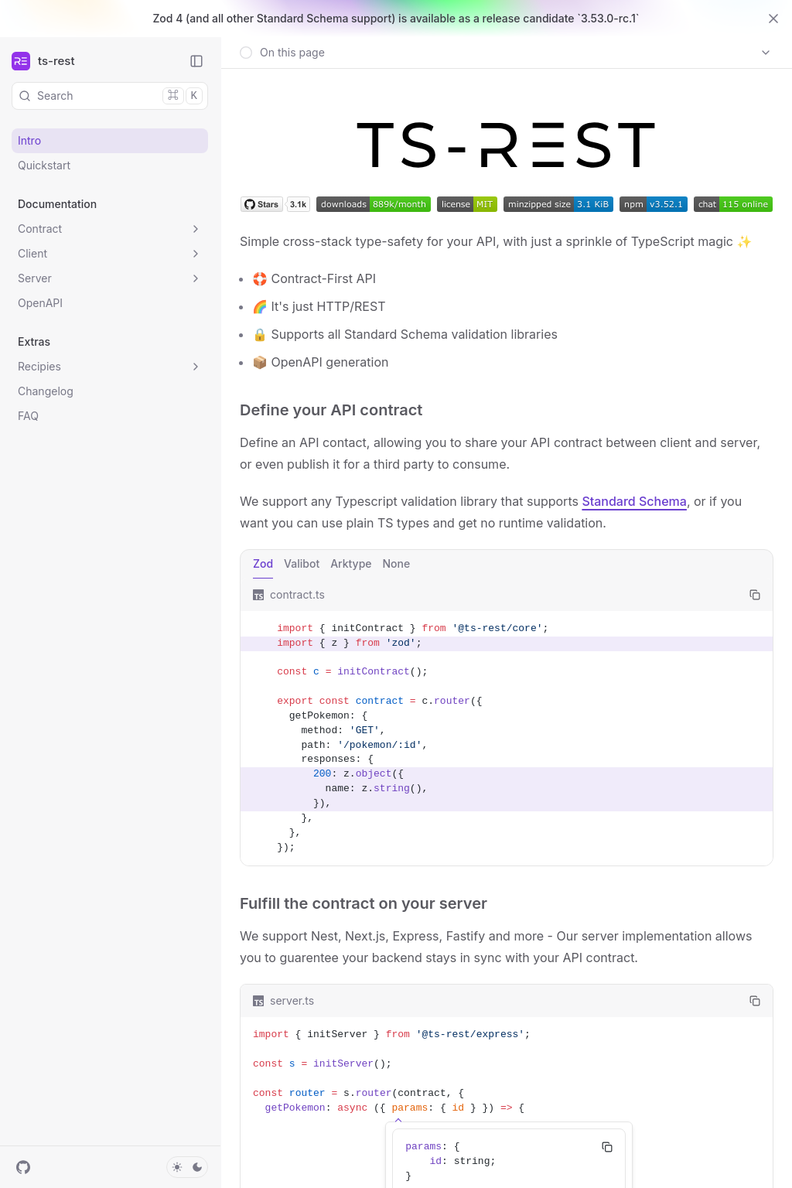Follow the Standard Schema link
792x1188 pixels.
pos(633,501)
